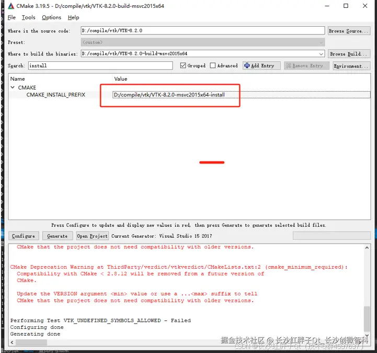Click the Browse Source button
The image size is (377, 353).
[349, 31]
